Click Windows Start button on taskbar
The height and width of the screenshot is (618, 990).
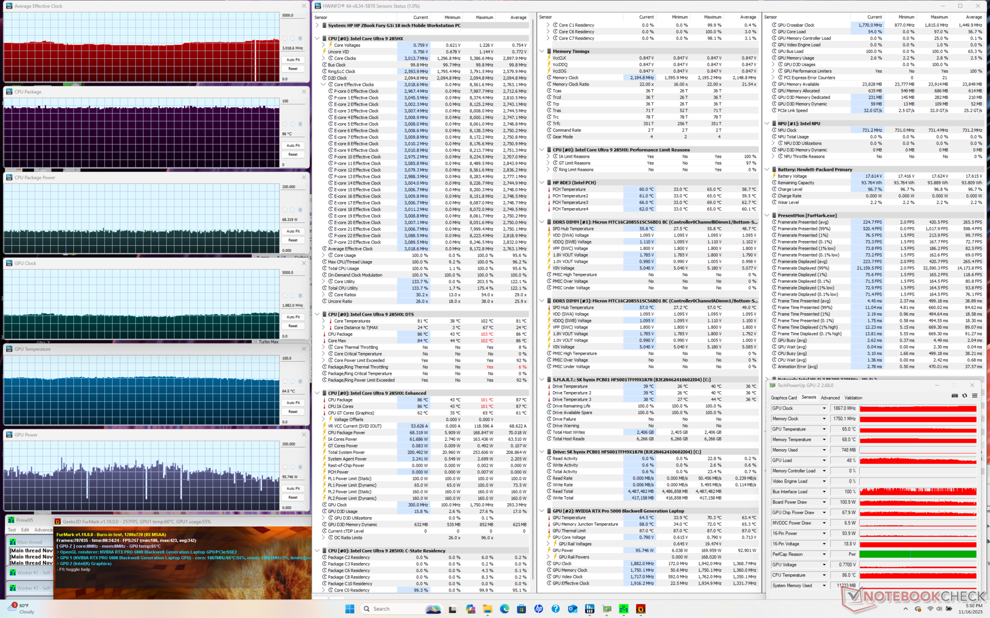click(350, 609)
